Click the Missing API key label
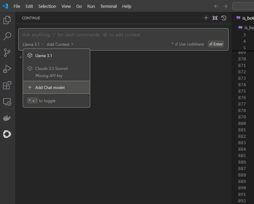Viewport: 254px width, 204px height. [x=49, y=76]
